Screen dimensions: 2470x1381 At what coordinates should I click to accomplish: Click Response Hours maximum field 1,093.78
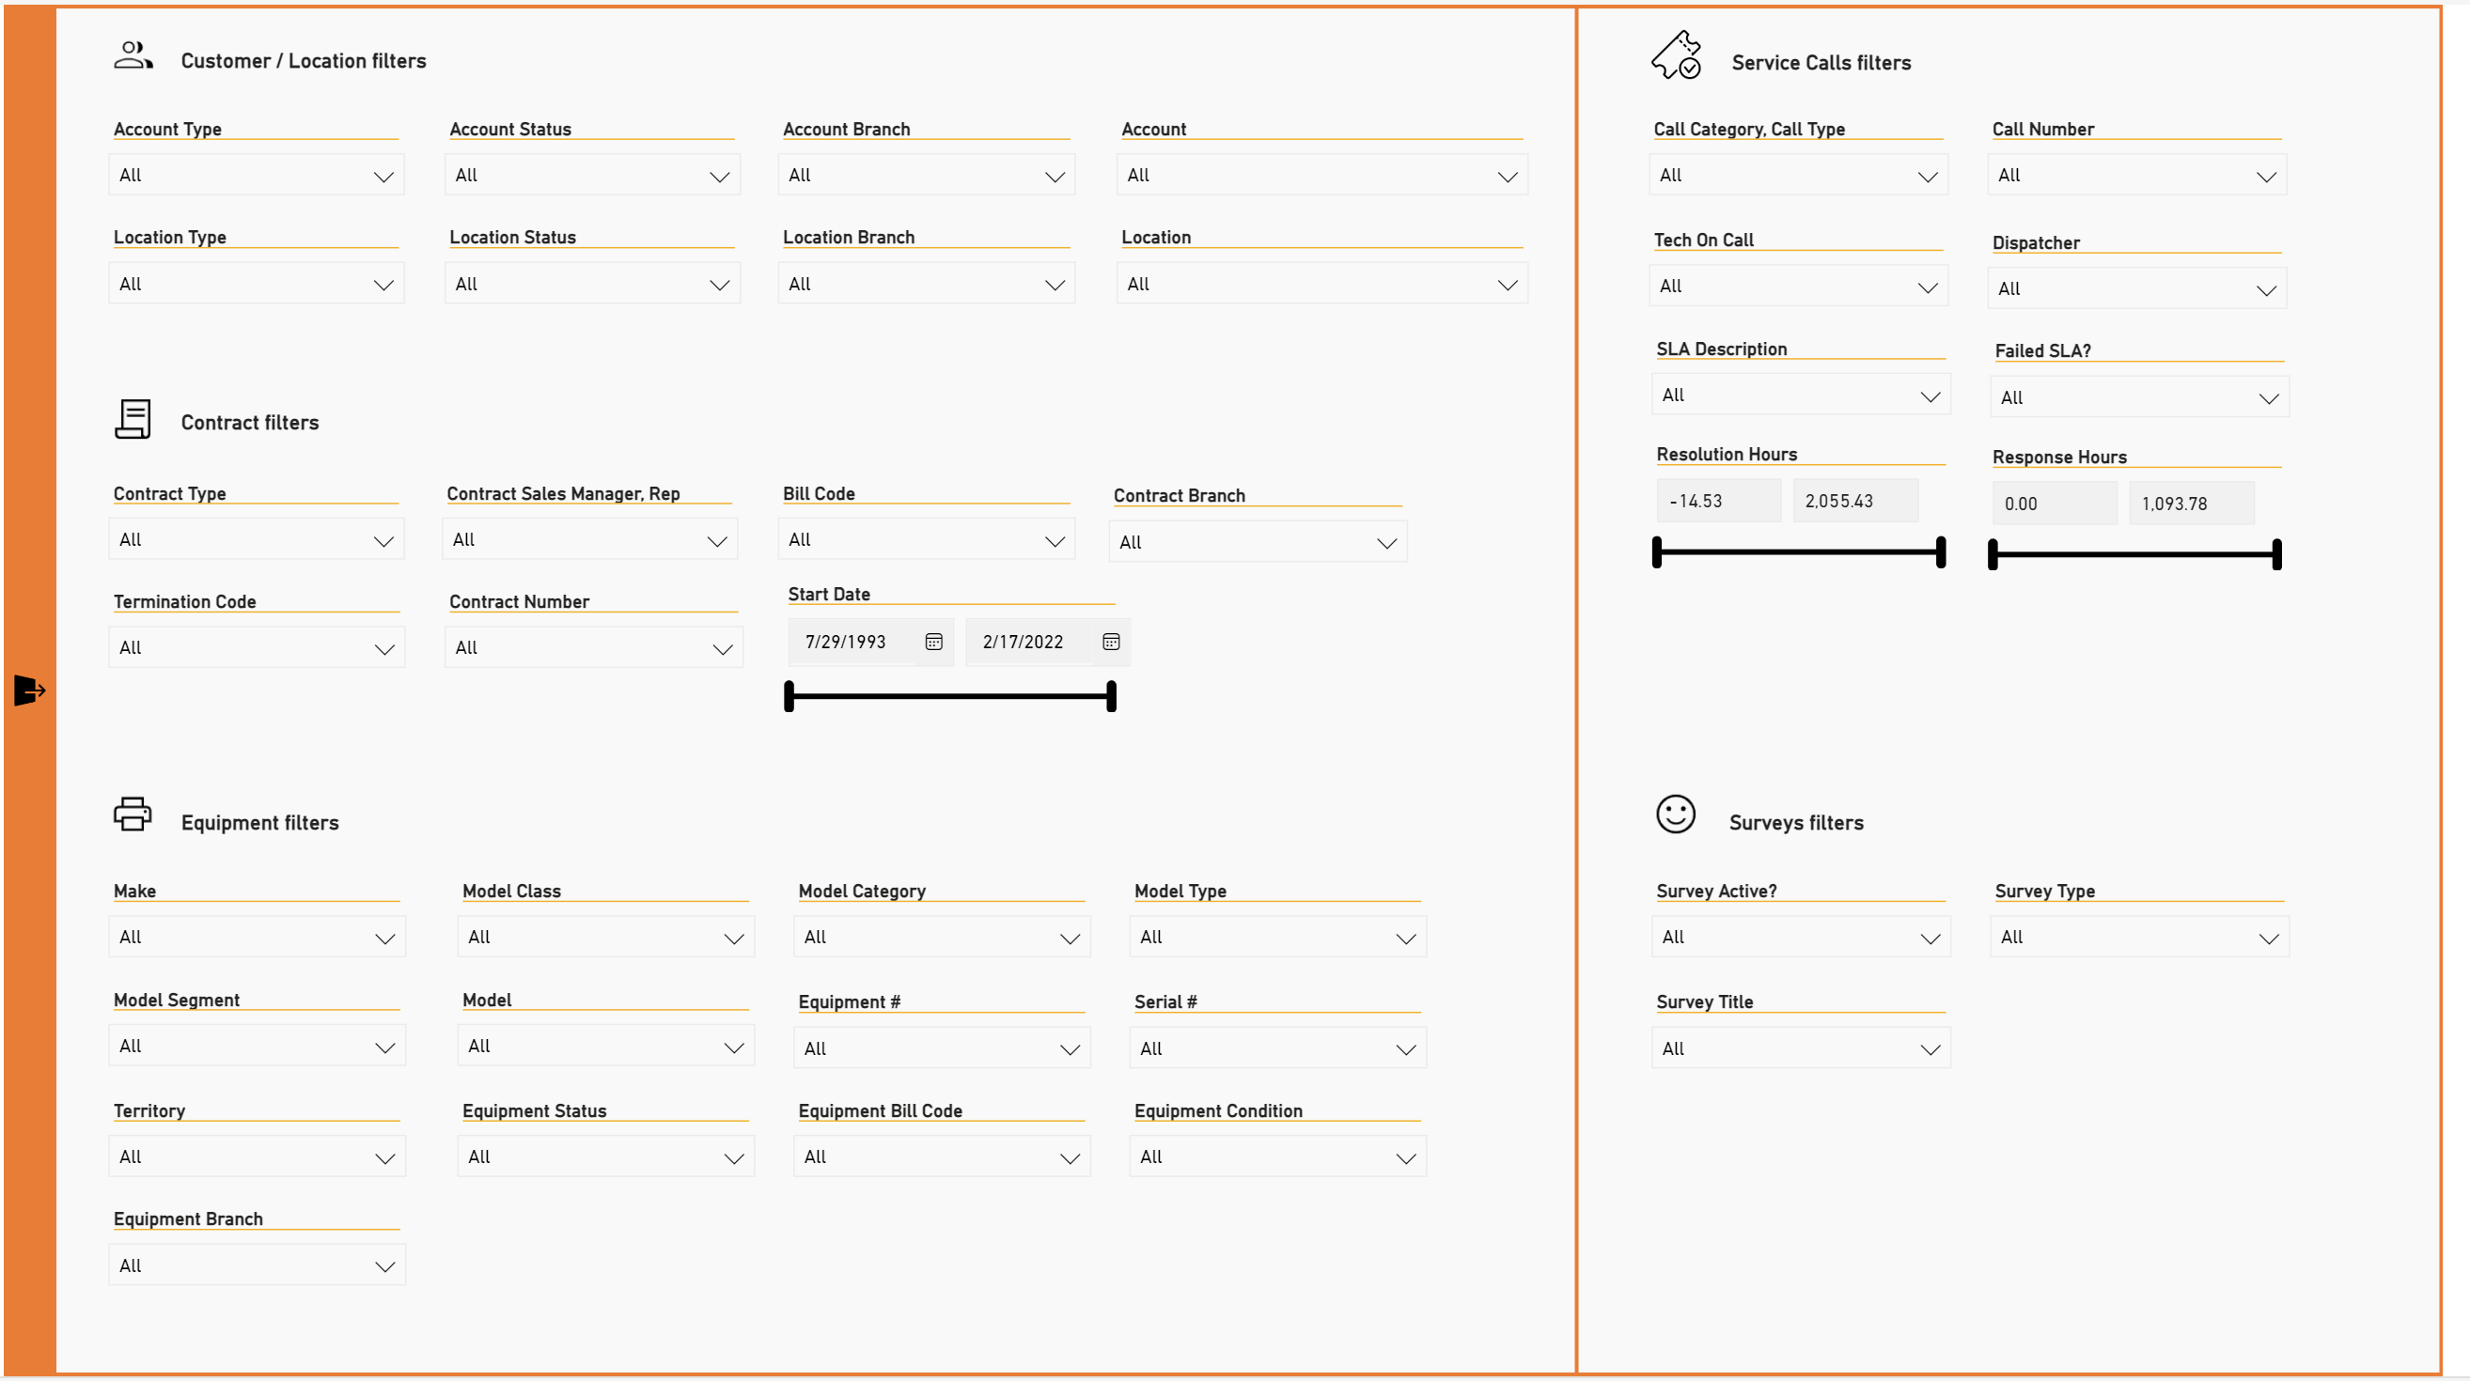tap(2193, 504)
